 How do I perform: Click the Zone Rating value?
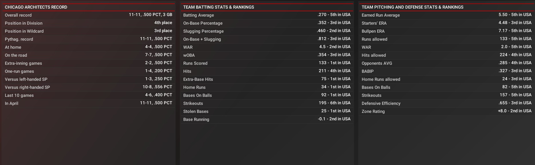pos(514,111)
